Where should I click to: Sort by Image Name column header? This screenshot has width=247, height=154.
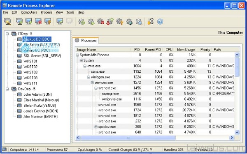103,50
